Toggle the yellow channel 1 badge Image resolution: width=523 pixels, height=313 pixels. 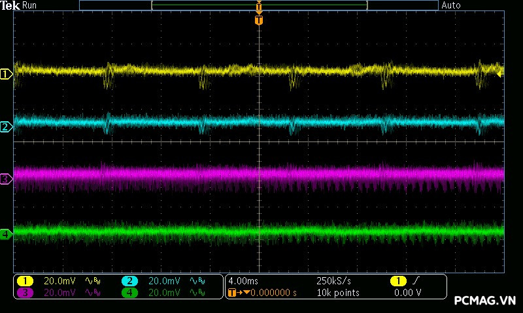click(x=25, y=281)
